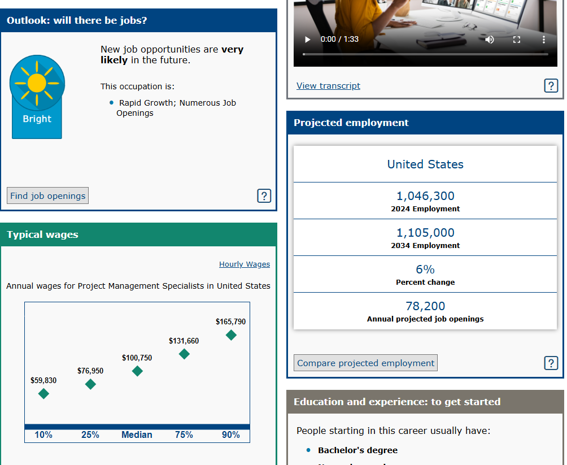Image resolution: width=567 pixels, height=465 pixels.
Task: Click the Median wage diamond marker
Action: [x=137, y=371]
